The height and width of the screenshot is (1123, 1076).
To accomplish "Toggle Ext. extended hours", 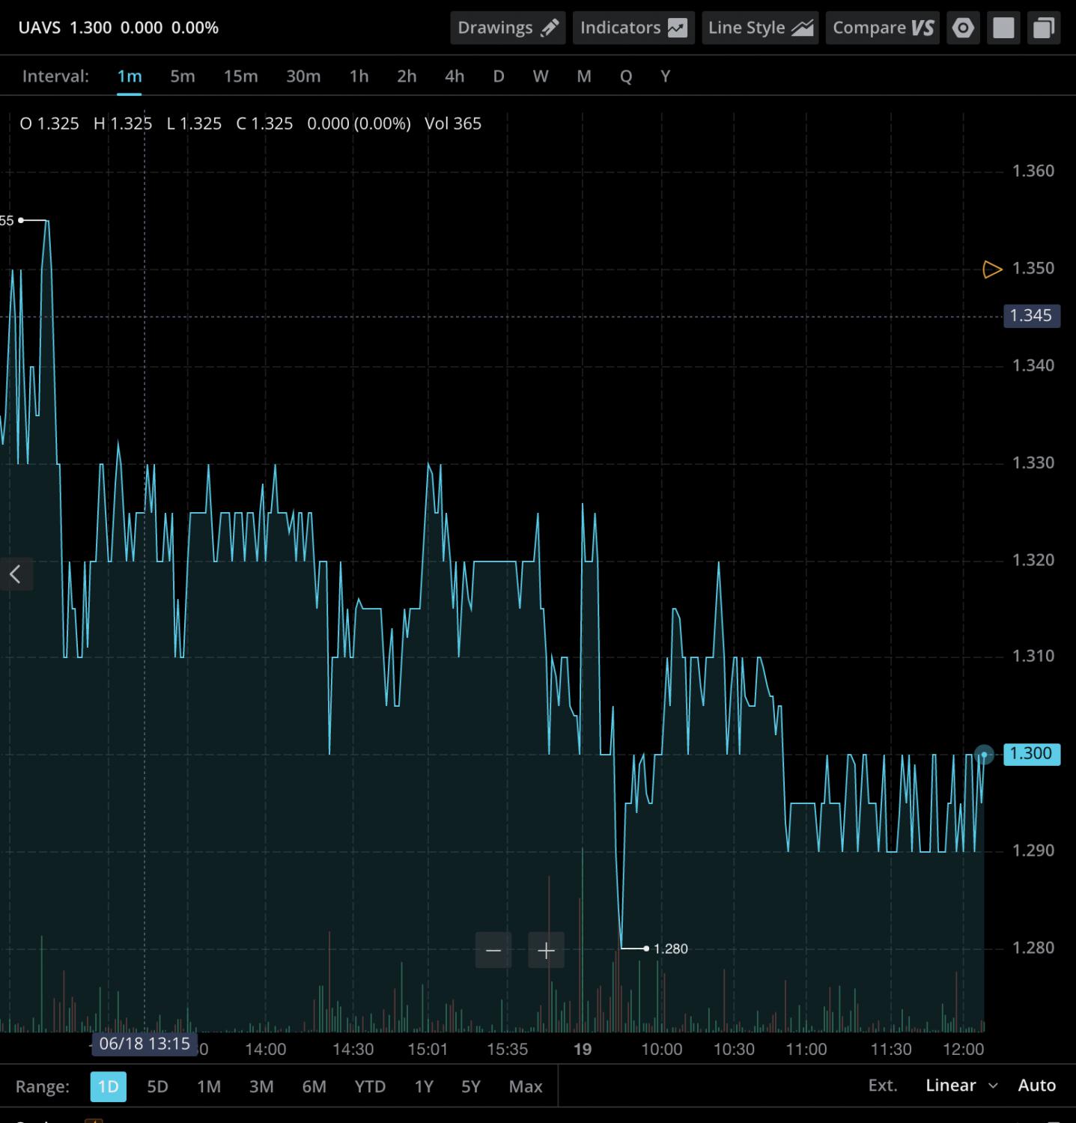I will tap(883, 1086).
